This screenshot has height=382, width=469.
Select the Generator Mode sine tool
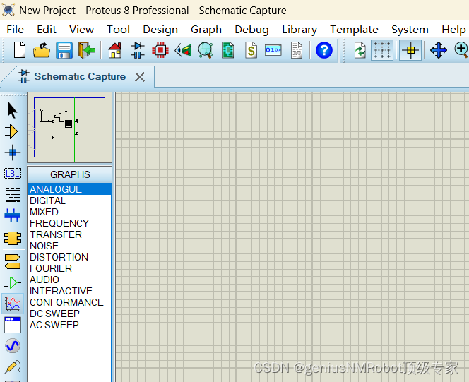(x=13, y=346)
